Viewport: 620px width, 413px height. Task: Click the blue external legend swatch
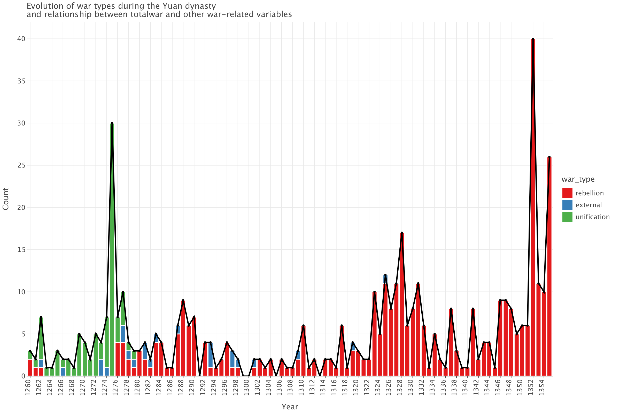click(567, 205)
